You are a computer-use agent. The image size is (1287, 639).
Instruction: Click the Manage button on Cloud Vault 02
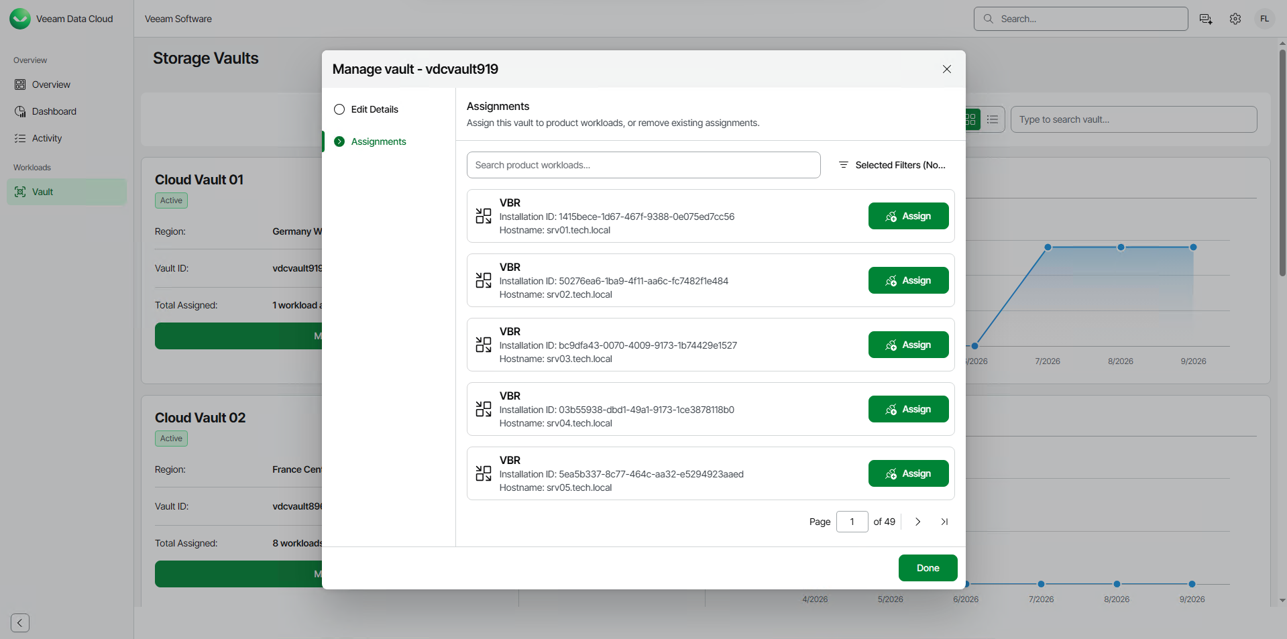238,574
